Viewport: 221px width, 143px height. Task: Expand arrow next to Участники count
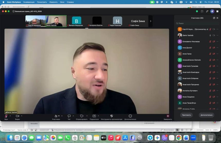[62, 116]
